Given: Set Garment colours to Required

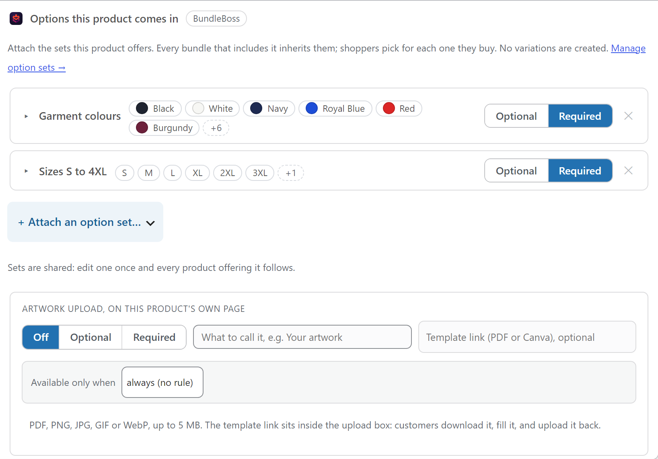Looking at the screenshot, I should click(x=580, y=116).
